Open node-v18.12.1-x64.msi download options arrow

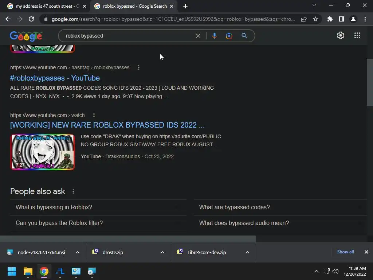[x=78, y=252]
